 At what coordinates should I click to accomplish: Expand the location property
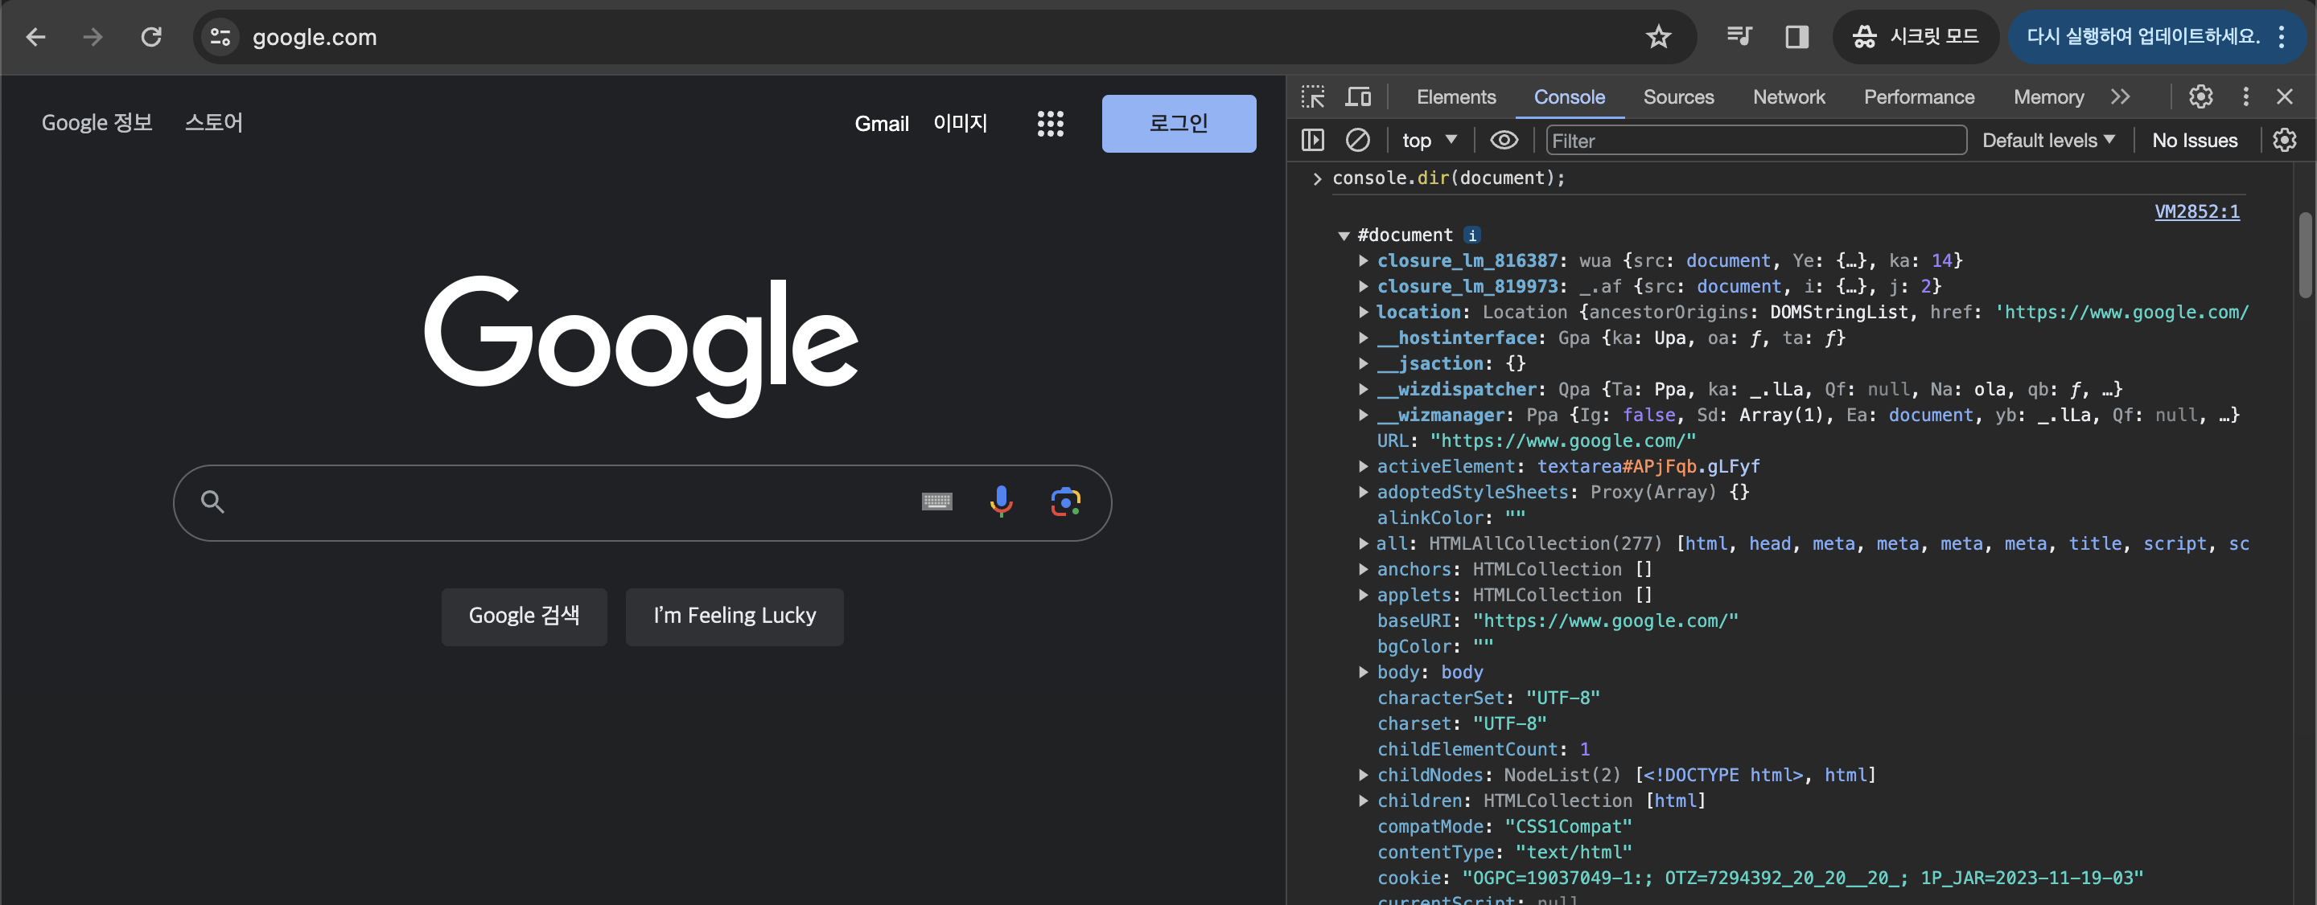(1364, 312)
